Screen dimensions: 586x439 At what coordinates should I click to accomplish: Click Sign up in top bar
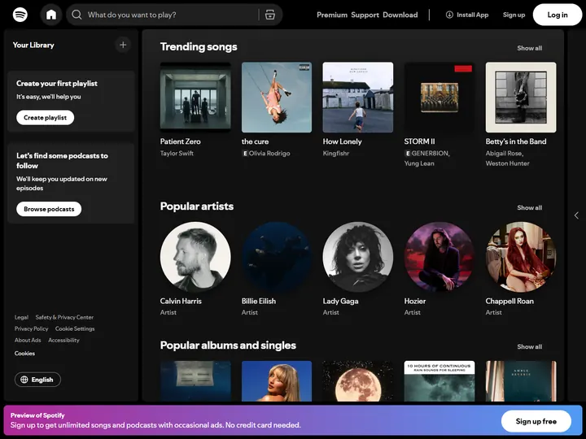tap(514, 15)
